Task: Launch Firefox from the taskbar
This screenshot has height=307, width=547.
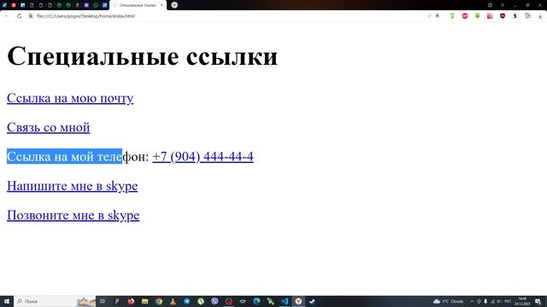Action: coord(131,301)
